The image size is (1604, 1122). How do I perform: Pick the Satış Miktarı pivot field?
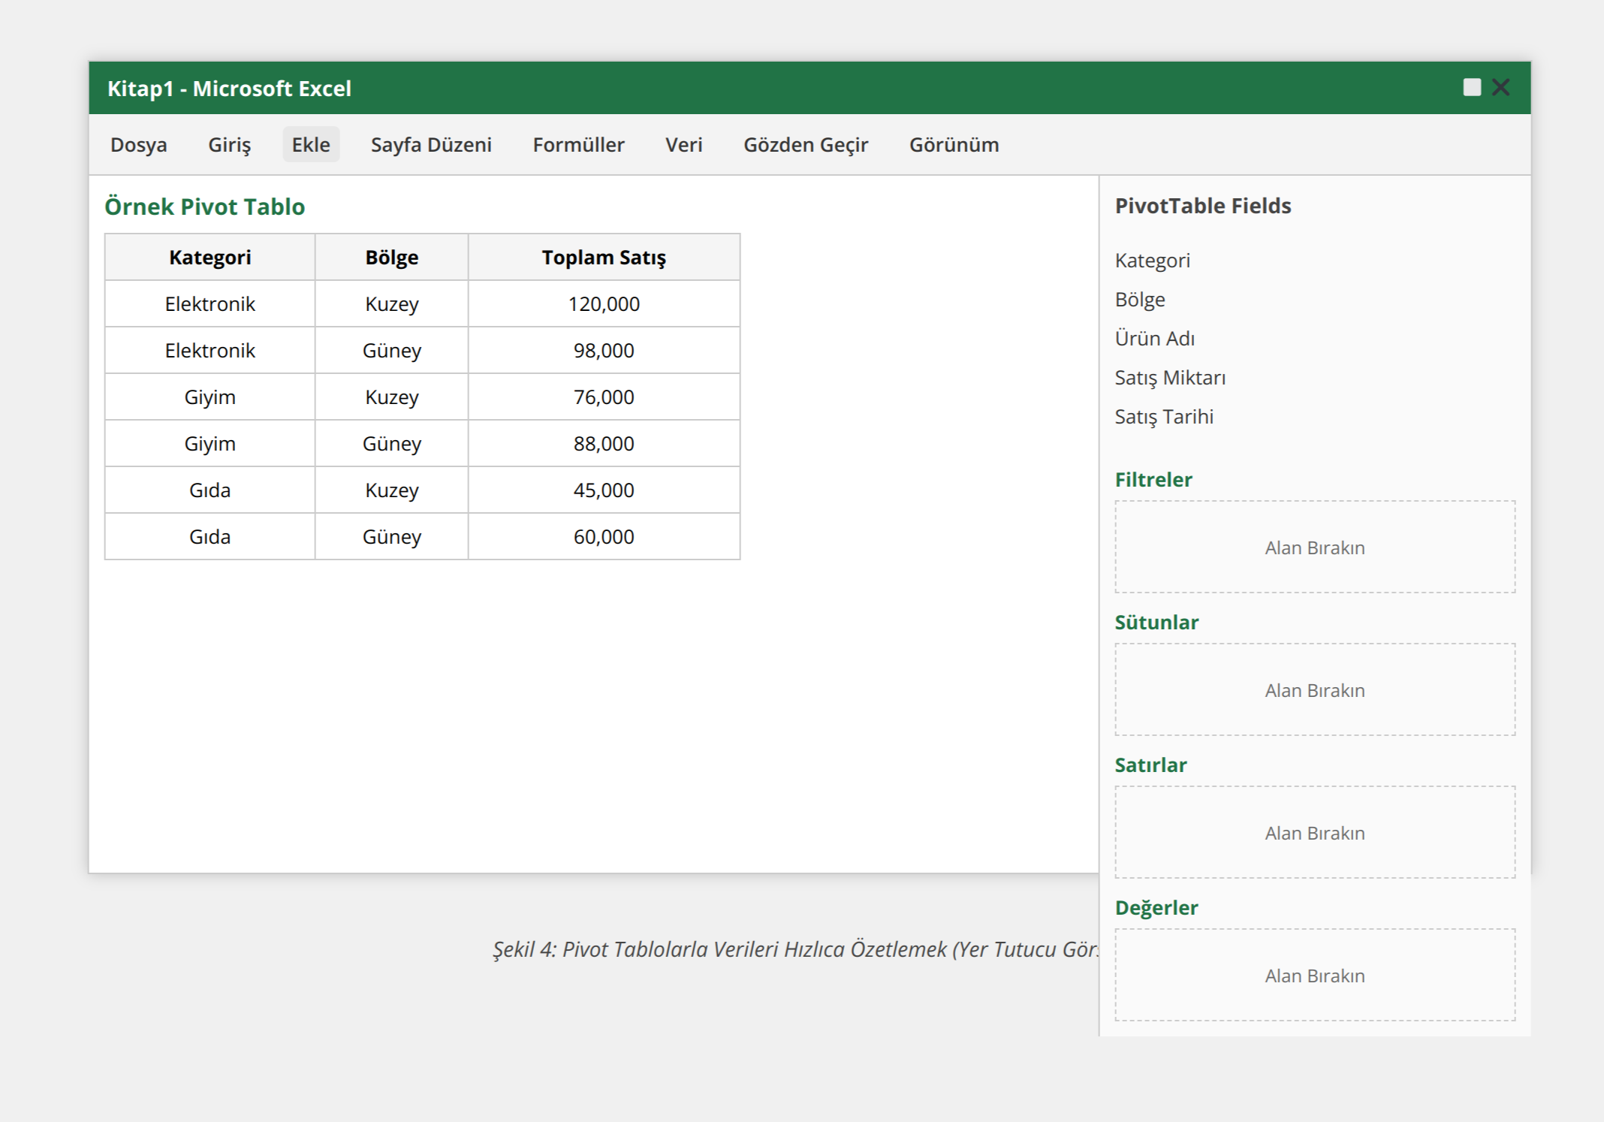click(x=1170, y=378)
